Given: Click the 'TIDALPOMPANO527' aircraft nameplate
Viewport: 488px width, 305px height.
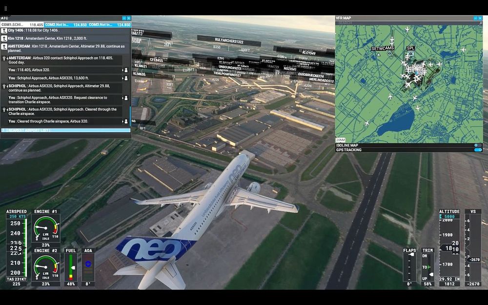Looking at the screenshot, I should coord(227,75).
